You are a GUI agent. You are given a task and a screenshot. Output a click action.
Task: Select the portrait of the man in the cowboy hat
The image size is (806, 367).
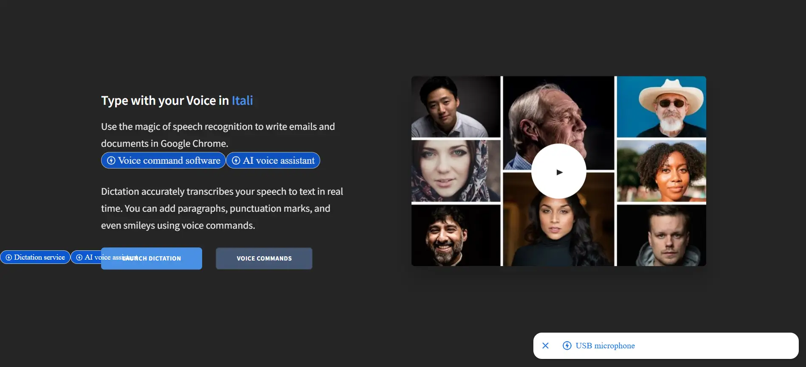661,107
